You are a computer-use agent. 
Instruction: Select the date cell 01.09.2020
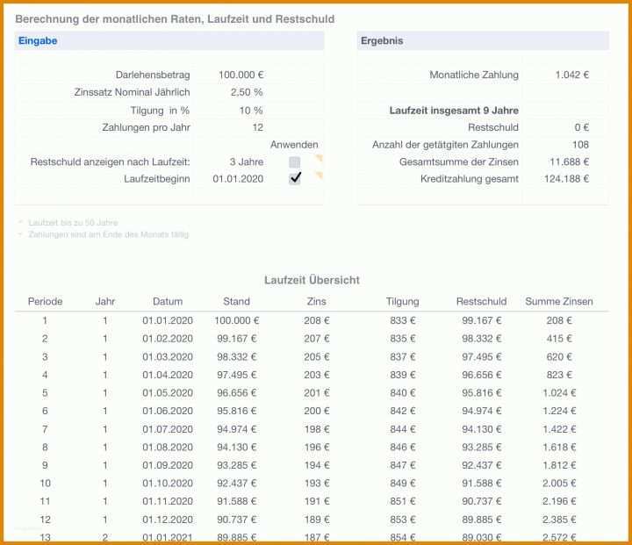[x=168, y=465]
